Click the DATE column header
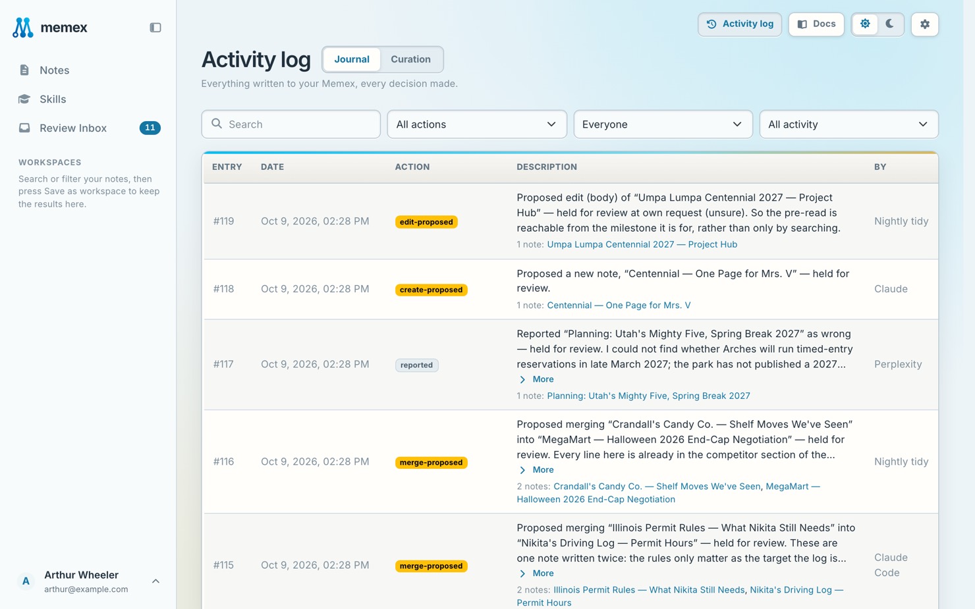Viewport: 975px width, 609px height. coord(272,167)
